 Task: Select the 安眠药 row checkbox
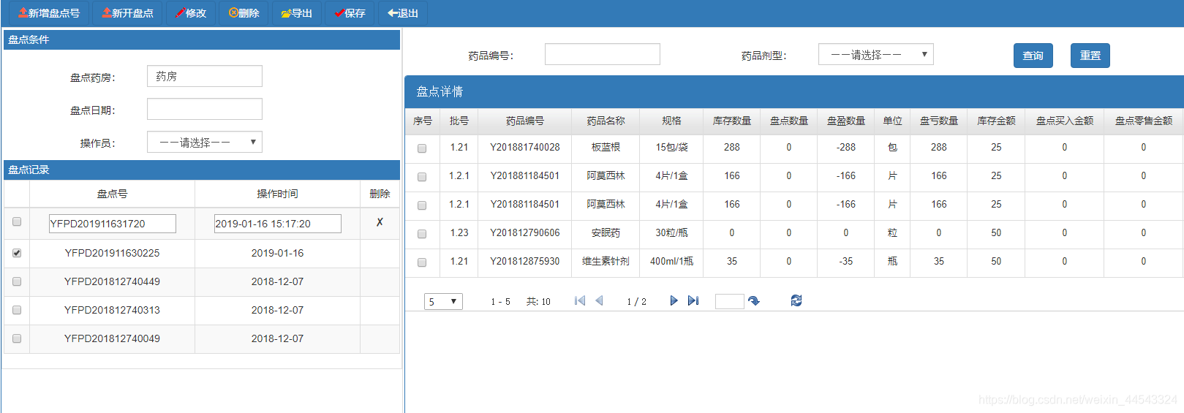click(x=422, y=234)
